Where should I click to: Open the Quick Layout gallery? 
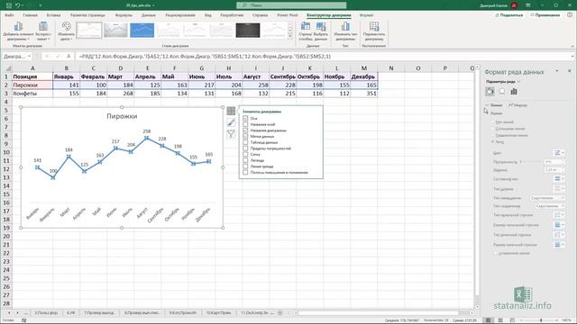[43, 31]
